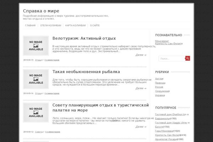Click the ПОЗНАВАТЕЛЬНО sidebar heading
The width and height of the screenshot is (213, 142).
169,35
